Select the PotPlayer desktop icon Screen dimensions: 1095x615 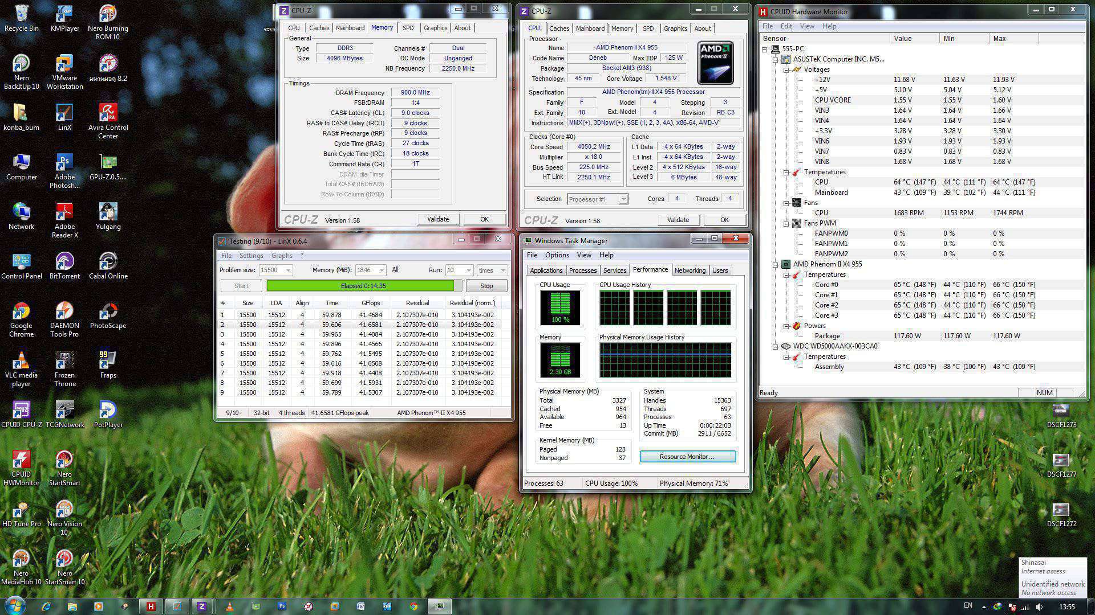[x=108, y=415]
